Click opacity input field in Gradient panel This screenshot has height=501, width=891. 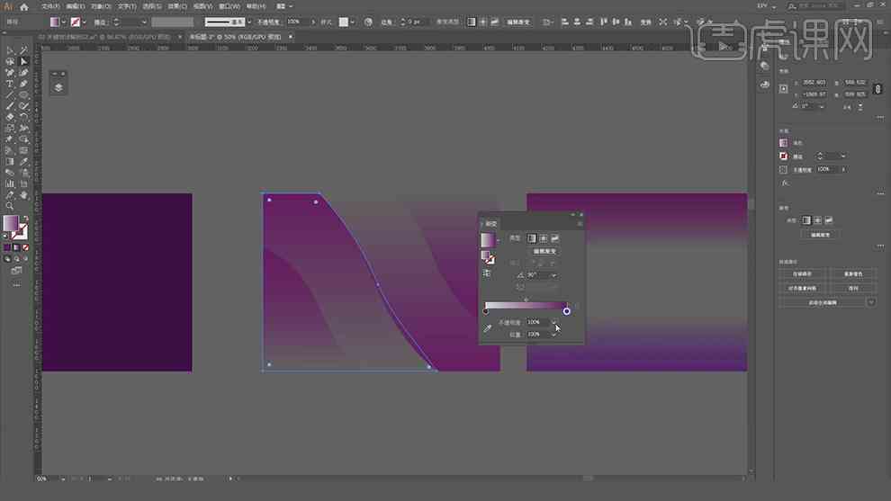537,322
